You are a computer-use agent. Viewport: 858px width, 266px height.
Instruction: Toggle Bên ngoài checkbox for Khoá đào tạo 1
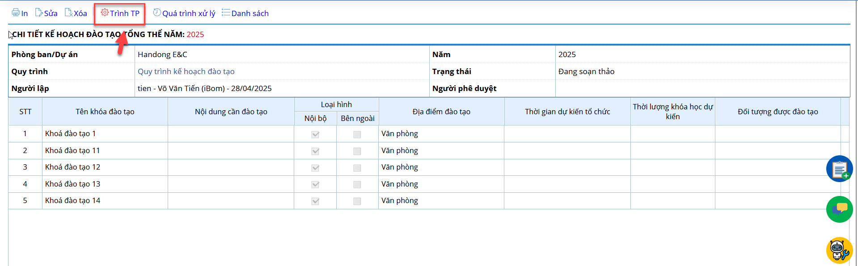(357, 134)
